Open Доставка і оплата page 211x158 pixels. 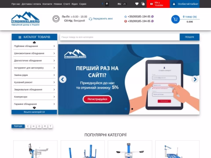point(31,4)
